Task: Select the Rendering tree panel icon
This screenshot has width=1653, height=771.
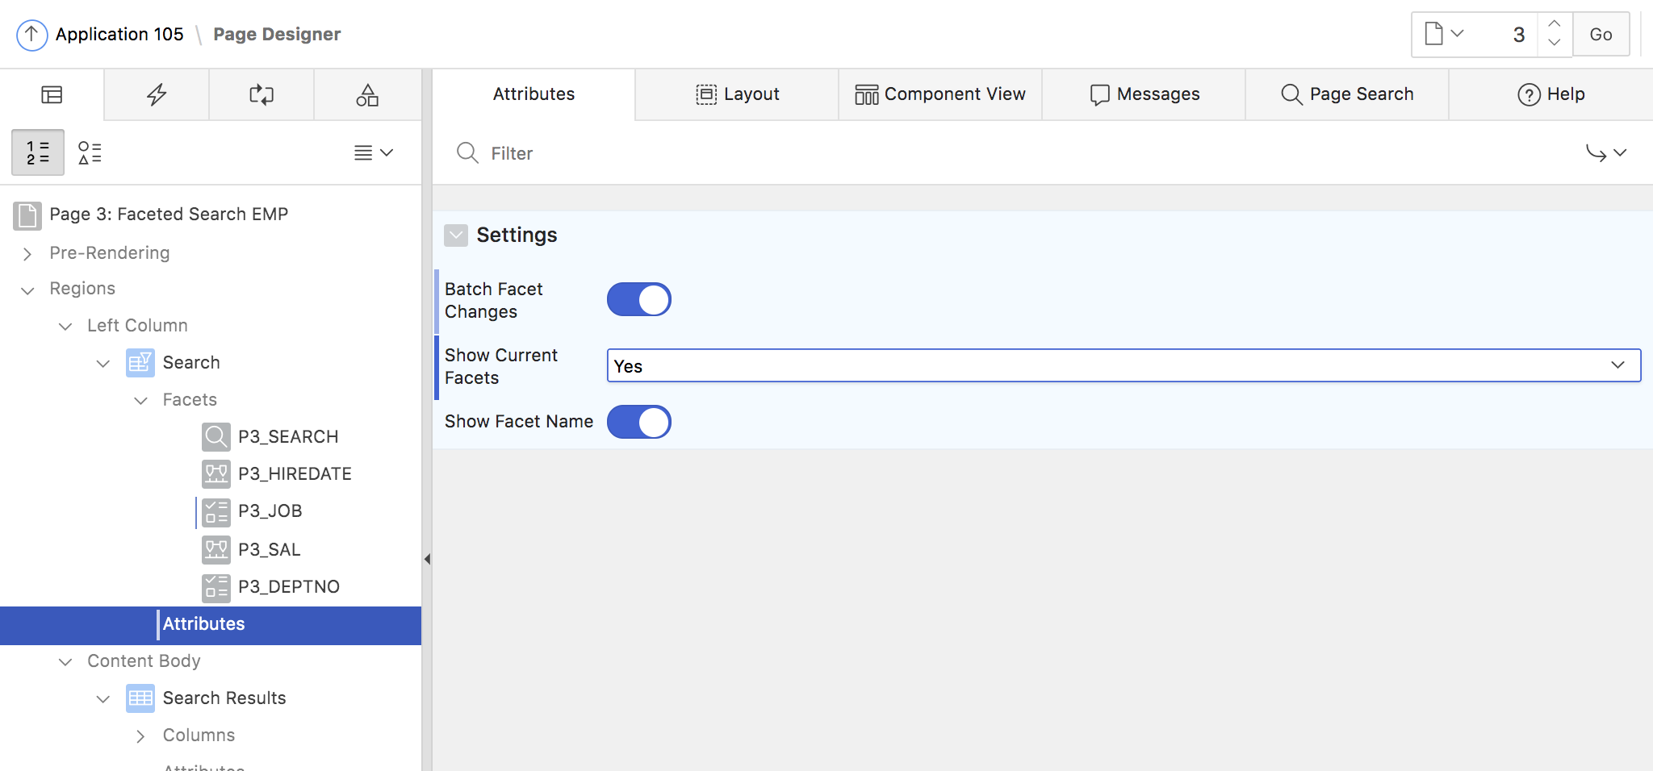Action: (x=52, y=94)
